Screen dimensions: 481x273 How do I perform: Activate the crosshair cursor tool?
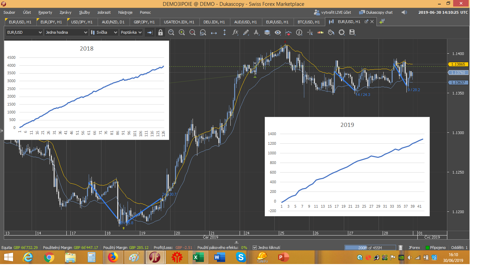click(310, 32)
